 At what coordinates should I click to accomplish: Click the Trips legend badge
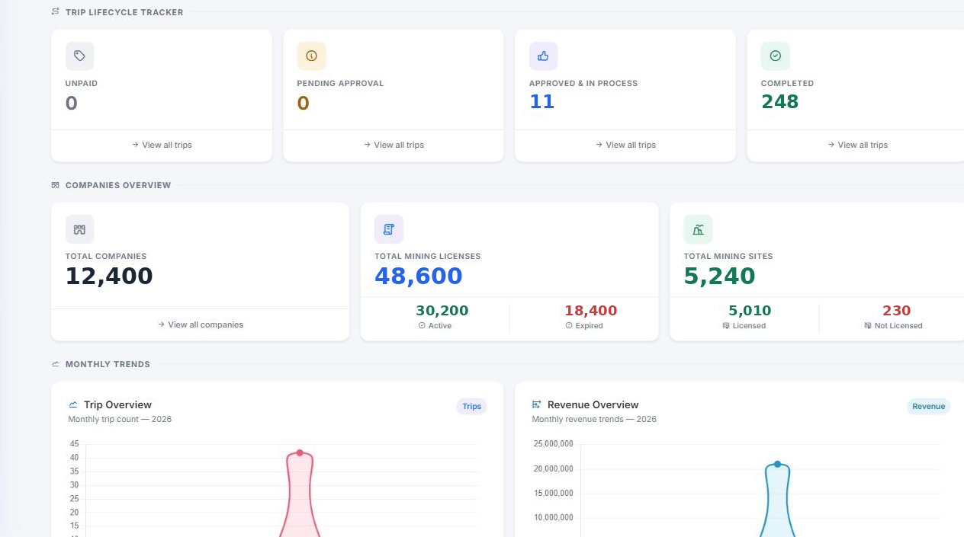point(472,406)
